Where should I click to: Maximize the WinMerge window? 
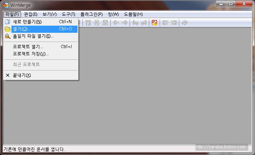231,4
